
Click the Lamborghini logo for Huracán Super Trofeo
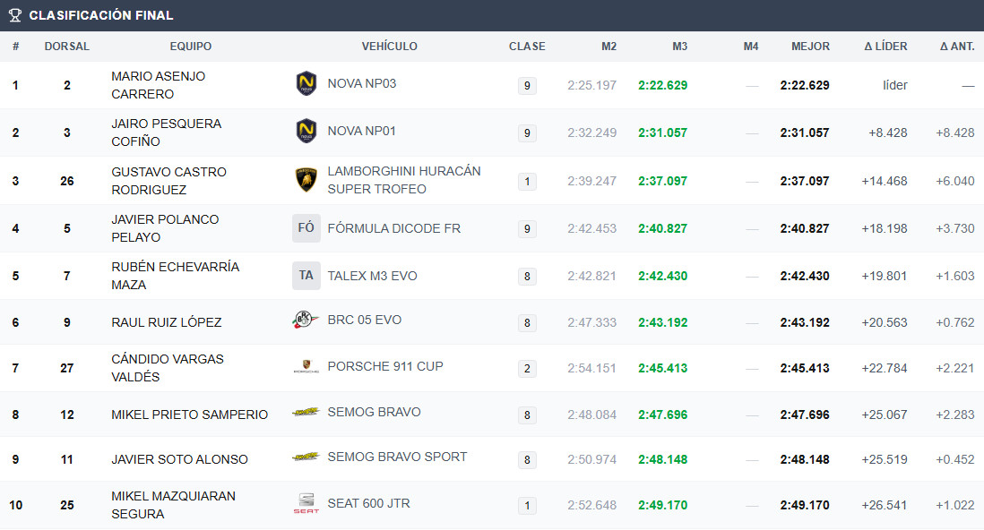pyautogui.click(x=306, y=180)
